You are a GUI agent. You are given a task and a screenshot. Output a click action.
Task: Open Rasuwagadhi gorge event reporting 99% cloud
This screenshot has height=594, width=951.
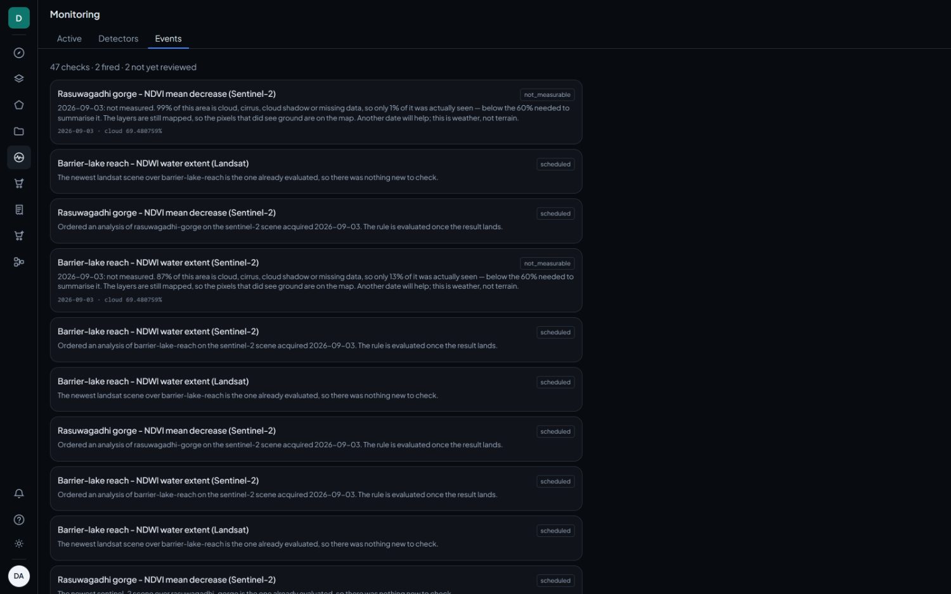[316, 112]
